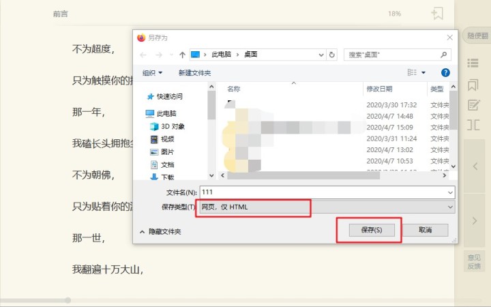Click the Firefox icon in dialog title bar

point(141,38)
